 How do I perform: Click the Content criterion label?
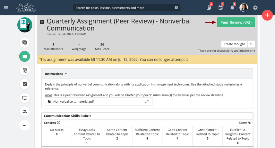click(x=50, y=123)
